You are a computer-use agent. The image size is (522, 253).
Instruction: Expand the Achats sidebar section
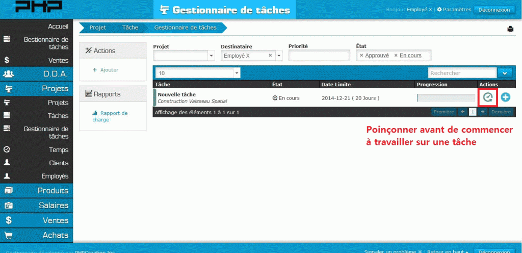click(37, 235)
